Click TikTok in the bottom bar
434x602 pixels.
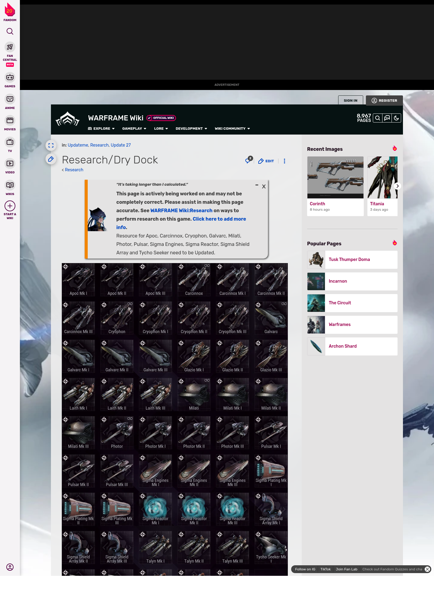325,569
